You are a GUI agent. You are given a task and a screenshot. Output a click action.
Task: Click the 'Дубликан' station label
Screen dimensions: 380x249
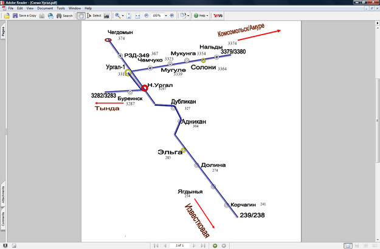click(184, 101)
